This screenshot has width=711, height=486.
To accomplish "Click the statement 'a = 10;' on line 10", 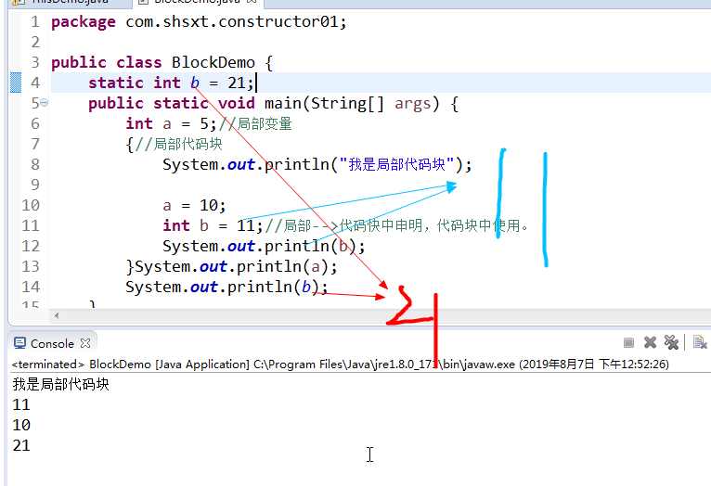I will pos(194,205).
